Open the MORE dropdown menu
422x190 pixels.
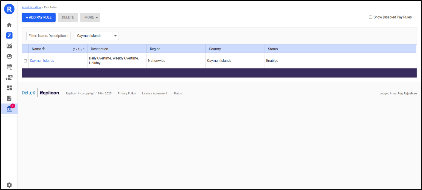tap(90, 17)
